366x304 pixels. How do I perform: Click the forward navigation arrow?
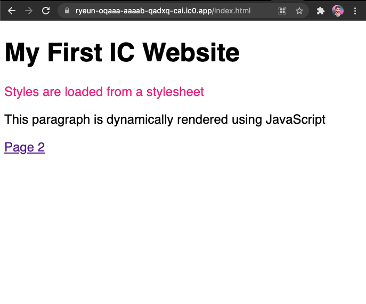[29, 11]
